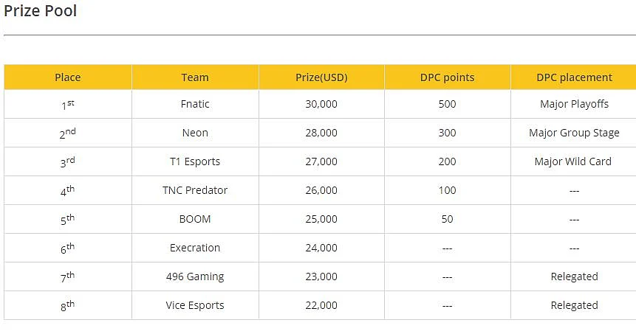
Task: Click the Place column header
Action: pos(68,77)
